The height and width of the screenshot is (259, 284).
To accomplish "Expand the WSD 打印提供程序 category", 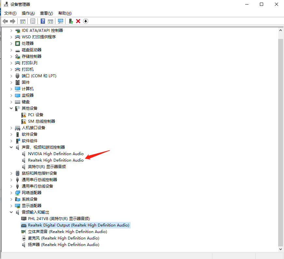I will click(11, 37).
